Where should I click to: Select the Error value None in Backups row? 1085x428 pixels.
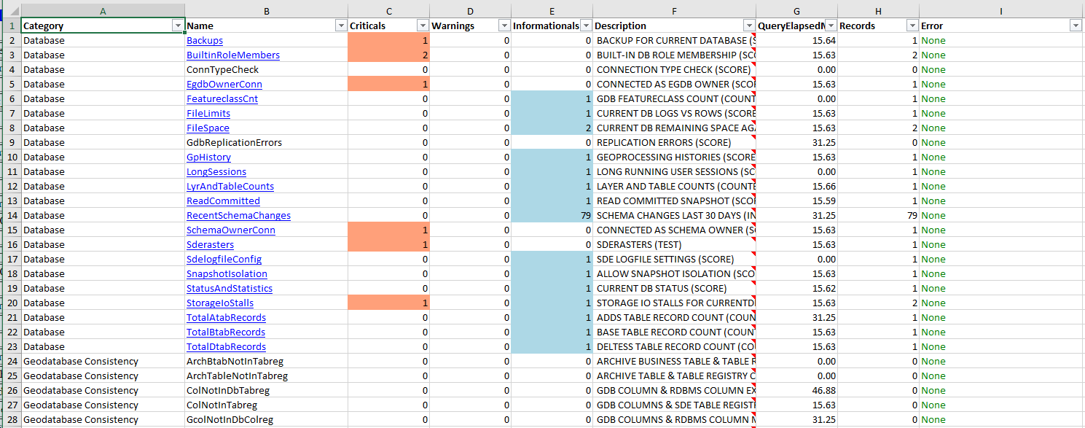click(x=1001, y=40)
